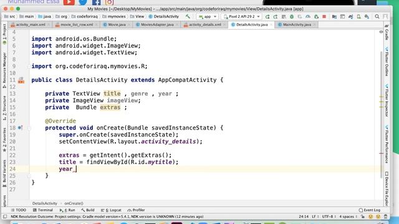Click the src breadcrumb folder
The height and width of the screenshot is (224, 399).
click(10, 17)
